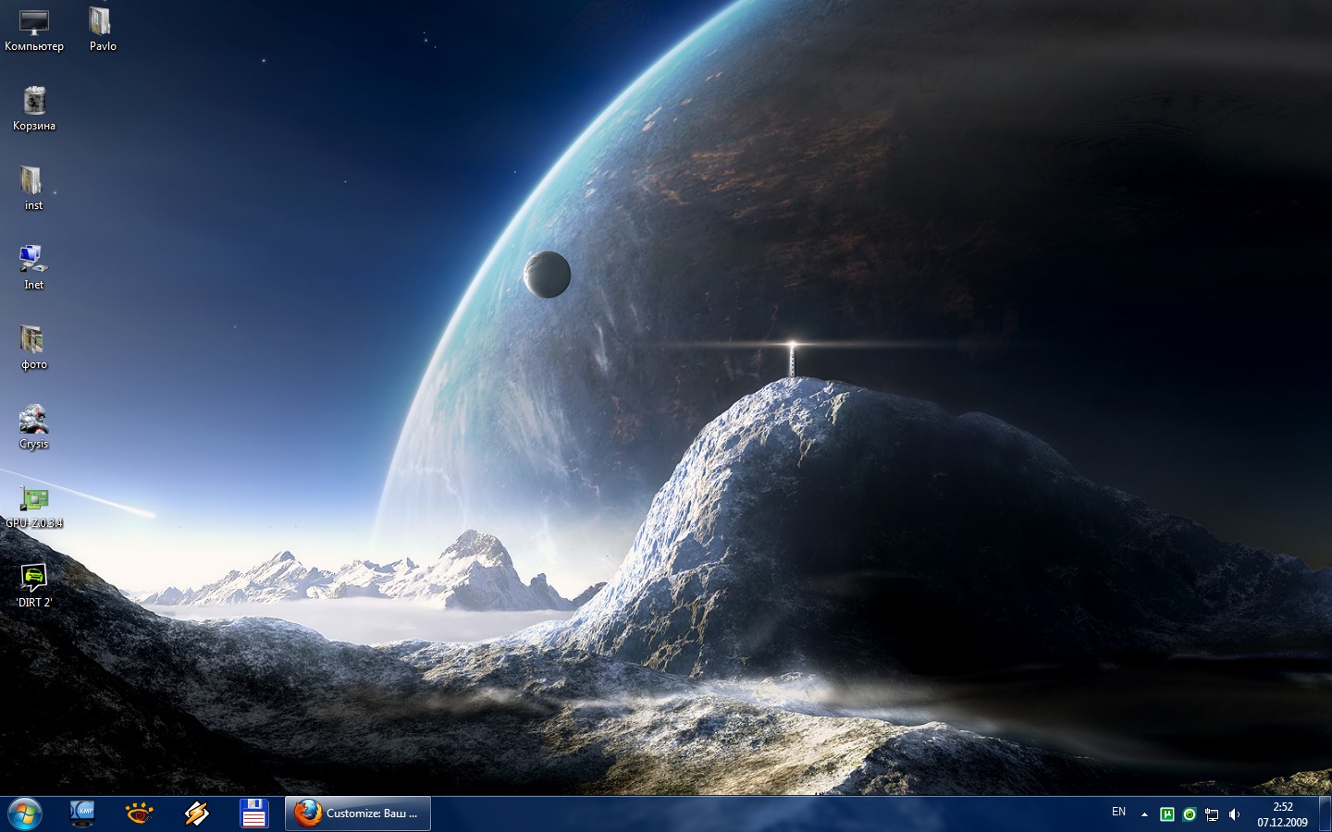Screen dimensions: 1332x832
Task: Open the volume speaker control
Action: tap(1234, 814)
